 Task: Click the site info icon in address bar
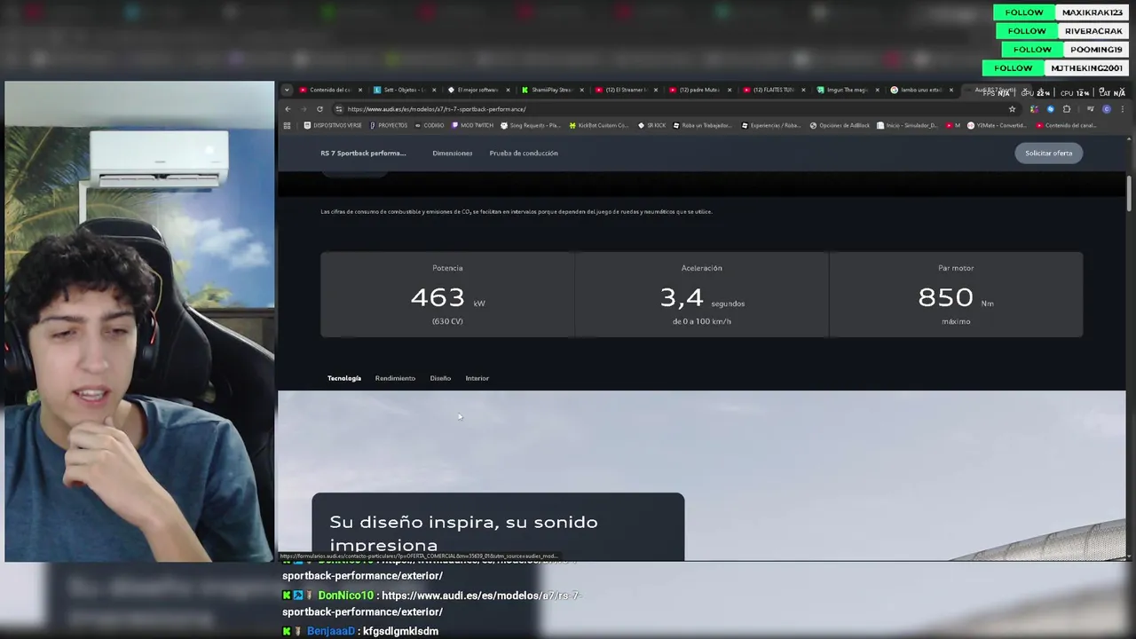point(339,109)
